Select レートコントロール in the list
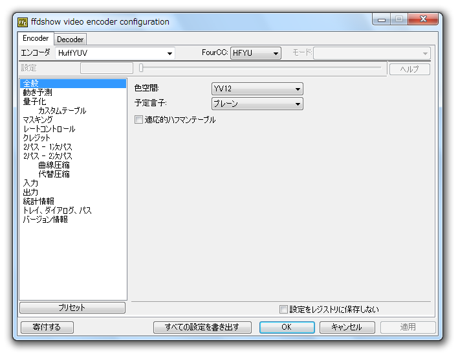This screenshot has width=458, height=355. tap(49, 129)
